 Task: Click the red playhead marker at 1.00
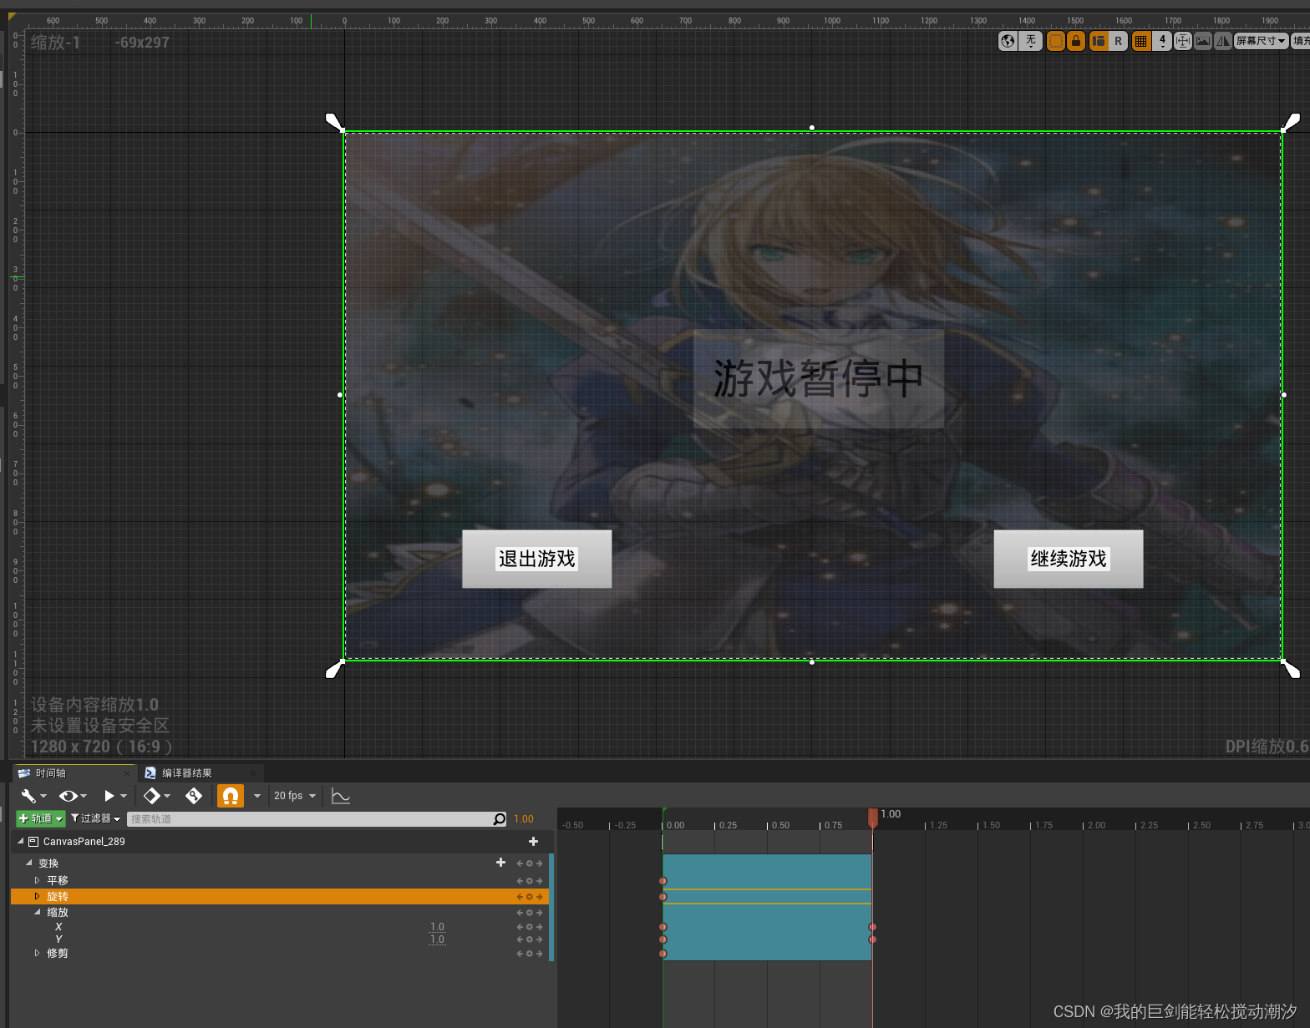tap(873, 817)
